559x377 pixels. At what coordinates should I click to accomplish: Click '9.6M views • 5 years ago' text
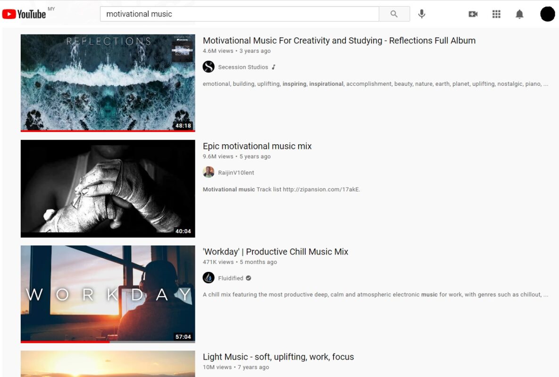[x=237, y=156]
